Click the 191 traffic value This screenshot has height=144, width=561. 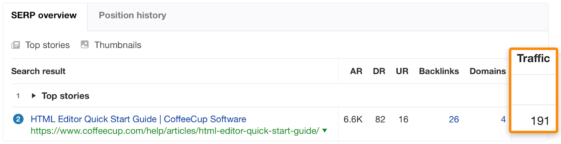pos(540,121)
